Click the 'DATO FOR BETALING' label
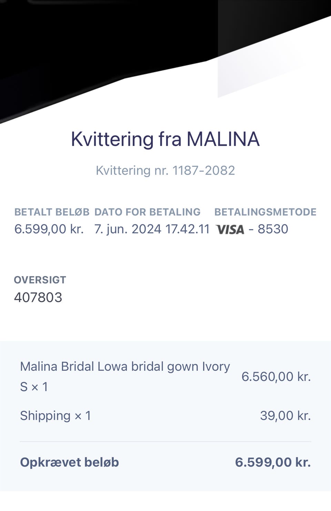 (x=147, y=212)
